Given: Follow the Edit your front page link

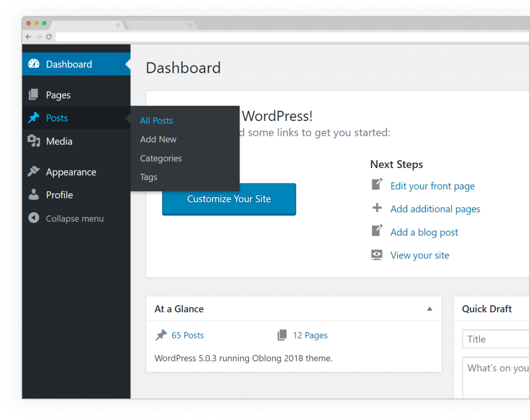Looking at the screenshot, I should [432, 186].
